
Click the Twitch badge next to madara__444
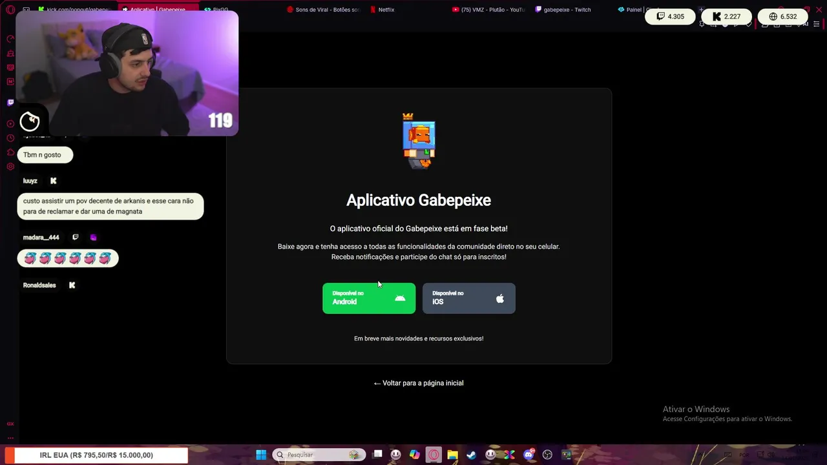click(x=76, y=238)
